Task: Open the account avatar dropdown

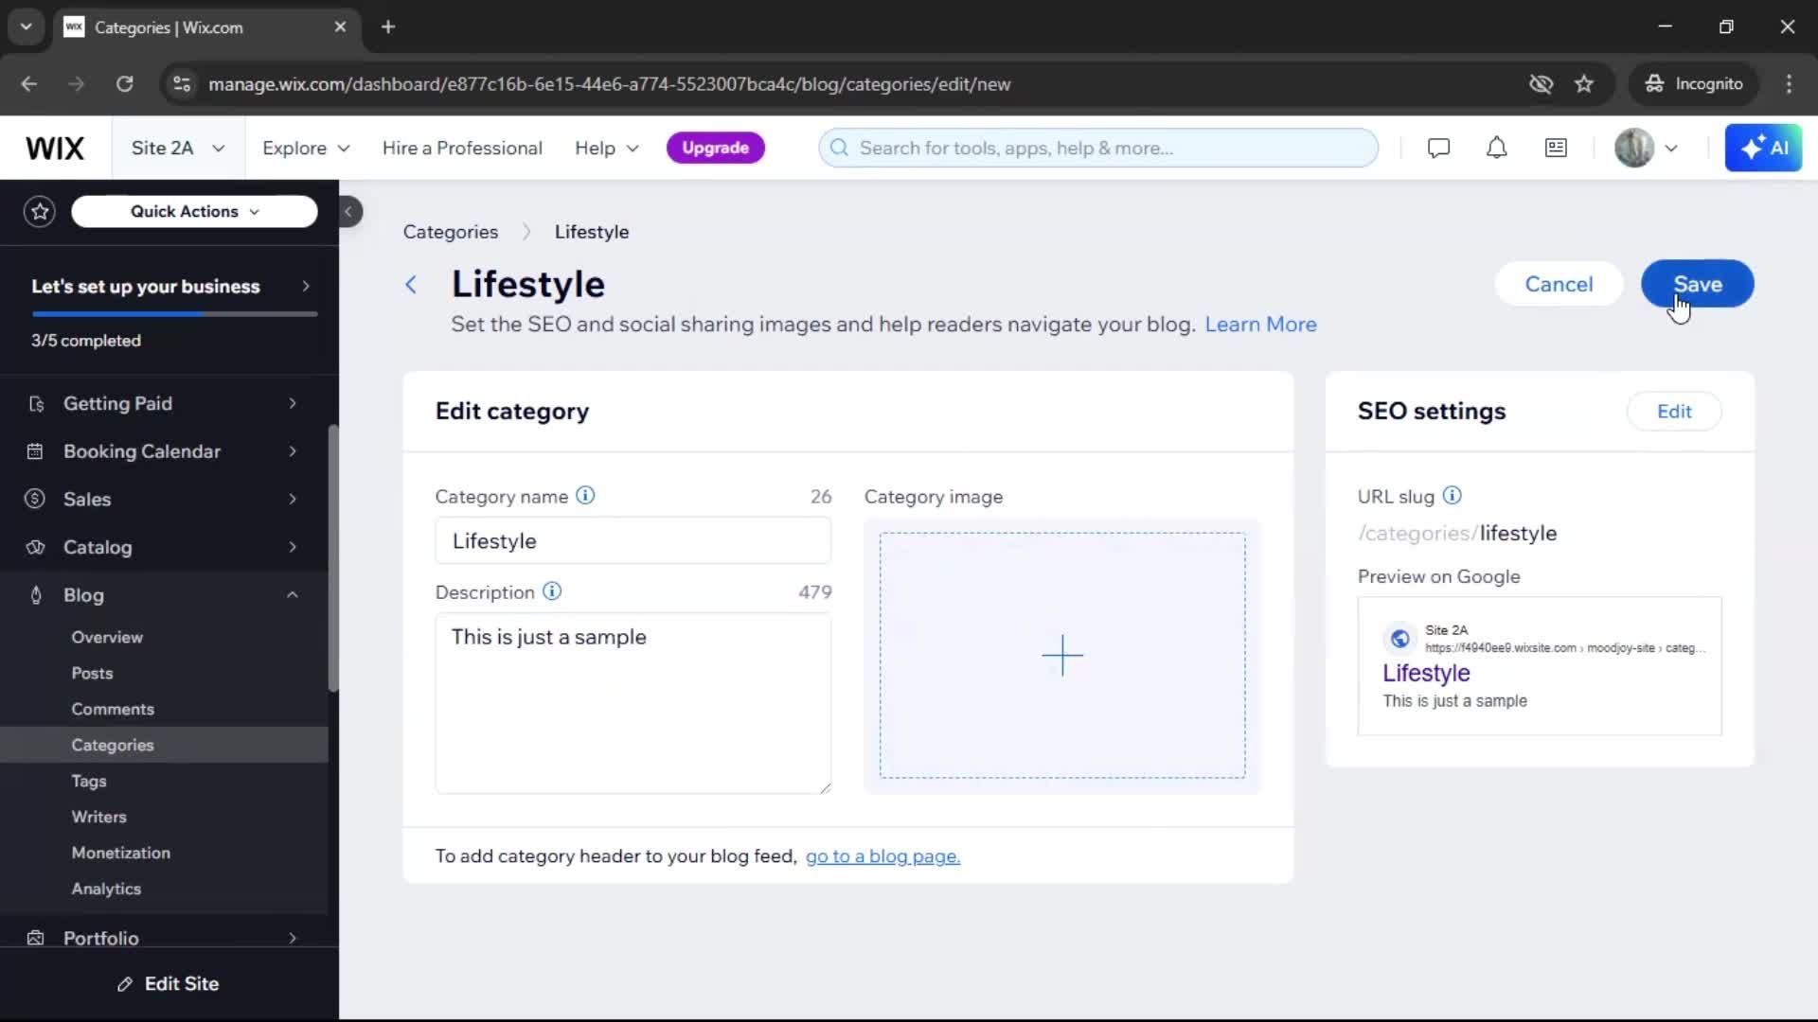Action: click(1647, 148)
